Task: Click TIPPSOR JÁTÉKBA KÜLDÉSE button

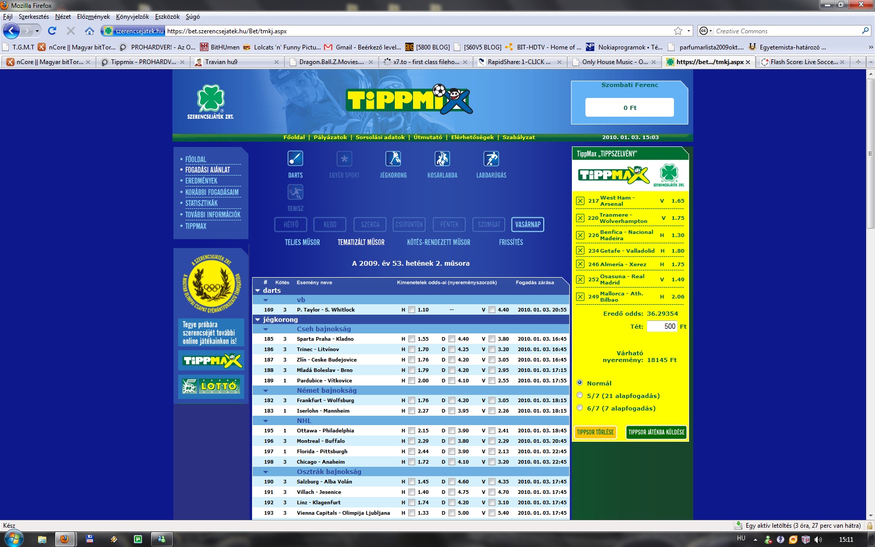Action: (656, 432)
